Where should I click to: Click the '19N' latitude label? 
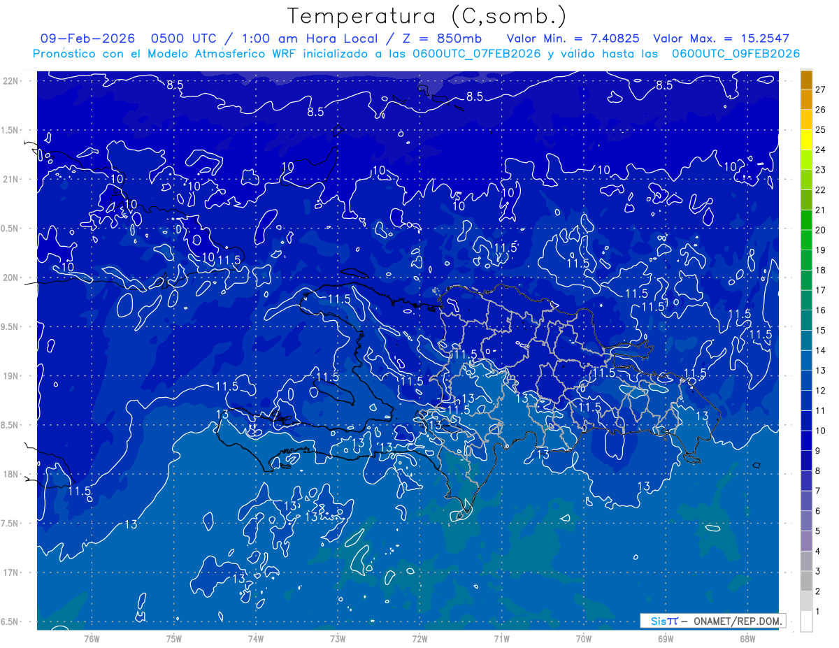point(10,376)
